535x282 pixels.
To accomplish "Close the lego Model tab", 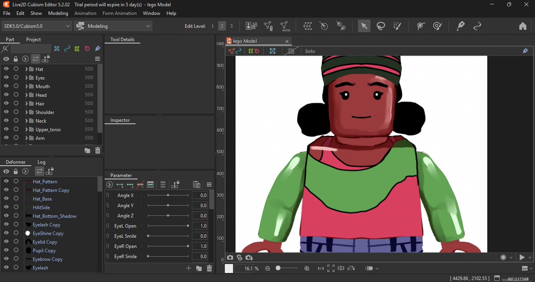I will [287, 41].
